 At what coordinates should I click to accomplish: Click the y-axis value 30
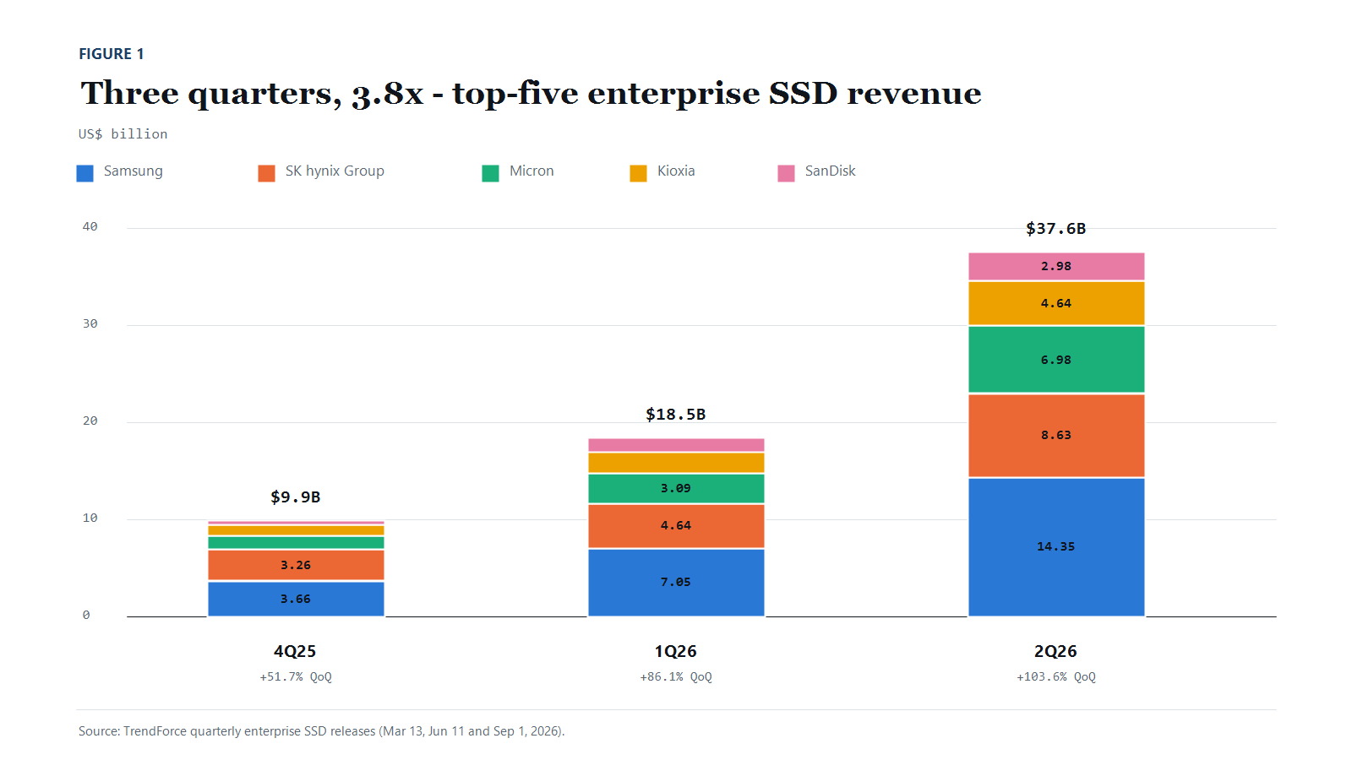[90, 324]
